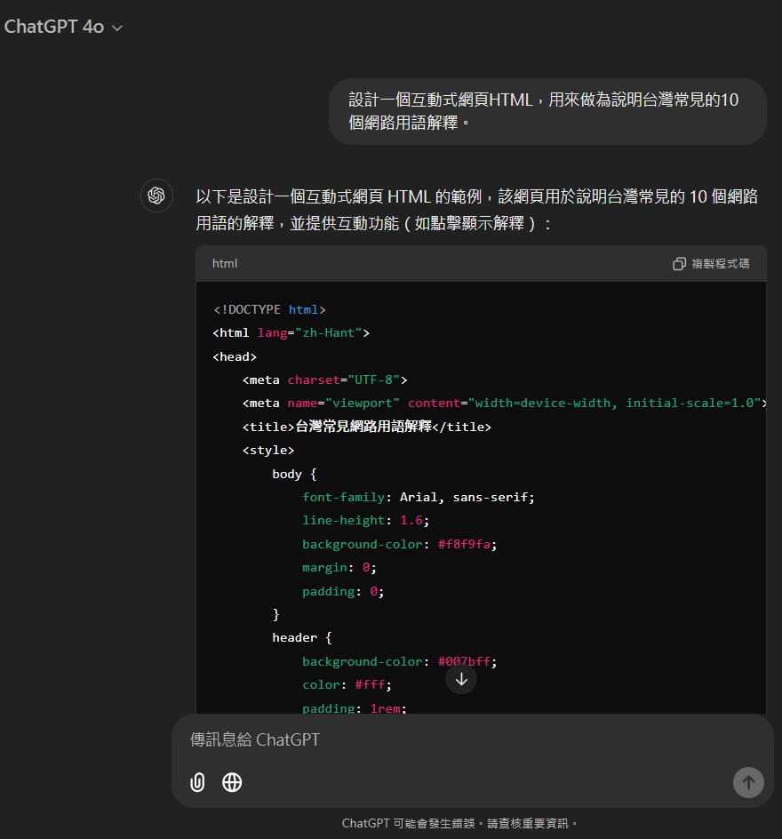
Task: Click the copy code button 複製程式碼
Action: (x=711, y=264)
